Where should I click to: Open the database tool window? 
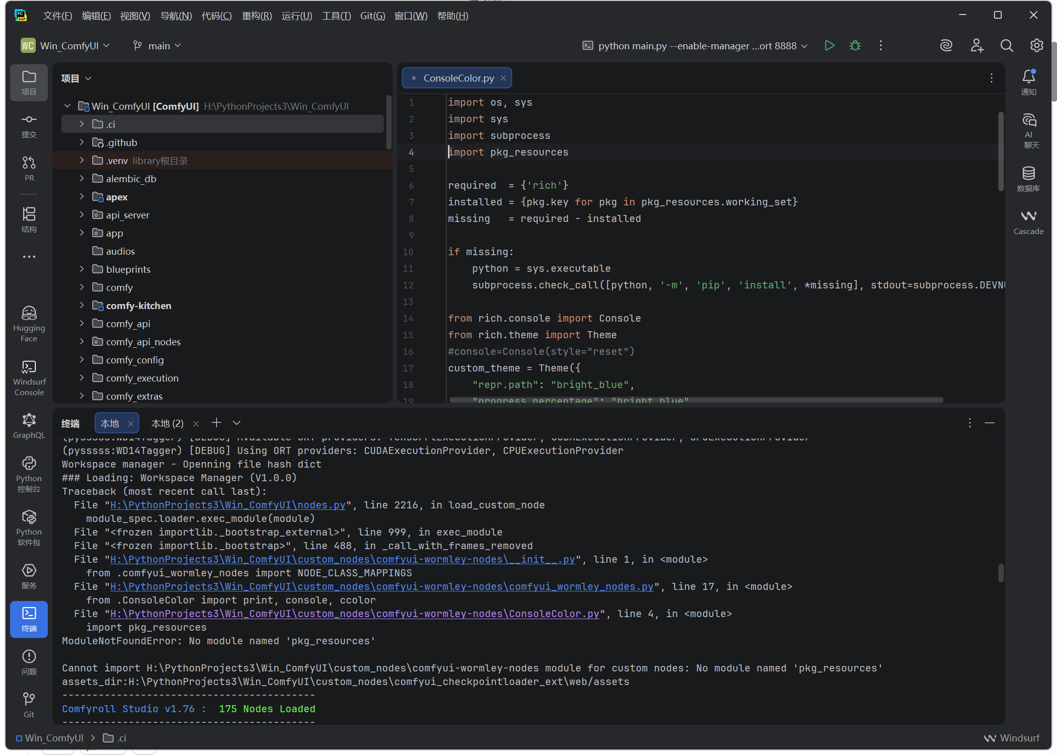click(x=1028, y=179)
